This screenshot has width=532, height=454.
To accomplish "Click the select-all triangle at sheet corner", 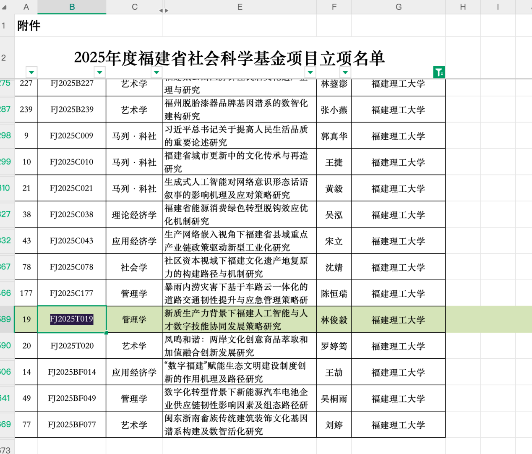I will click(x=4, y=7).
